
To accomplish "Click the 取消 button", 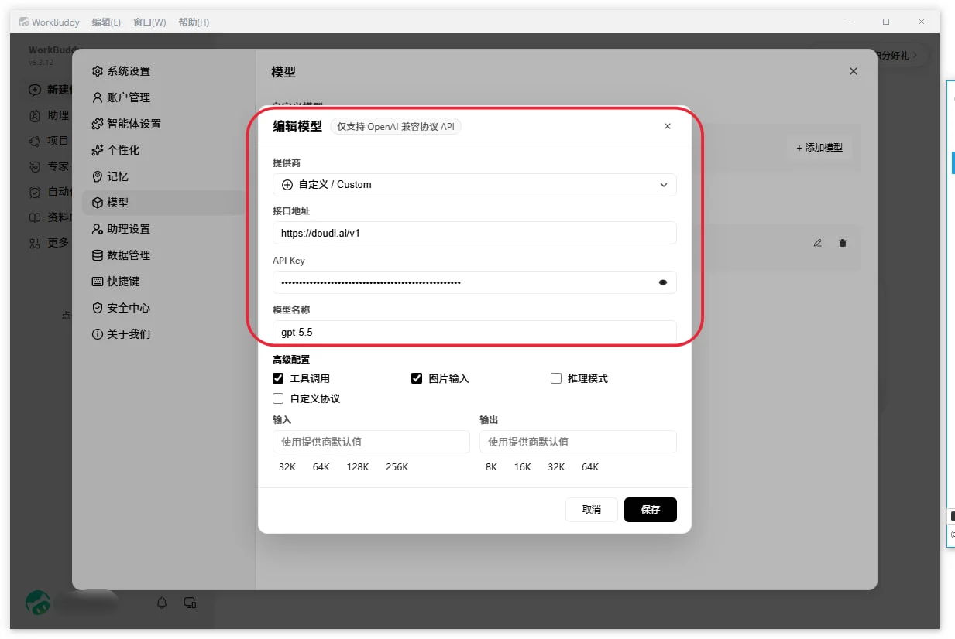I will click(592, 510).
